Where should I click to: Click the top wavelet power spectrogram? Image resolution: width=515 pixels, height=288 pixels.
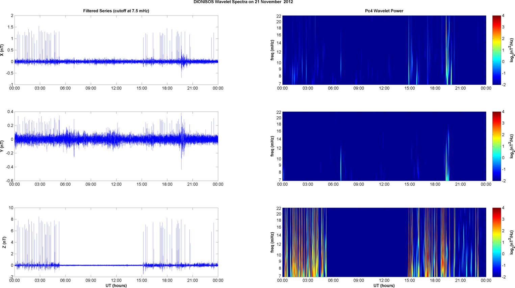coord(384,50)
